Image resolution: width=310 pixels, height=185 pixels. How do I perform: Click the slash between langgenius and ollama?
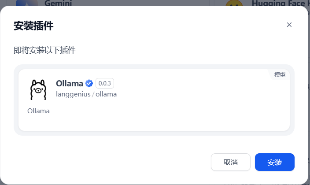pyautogui.click(x=93, y=94)
